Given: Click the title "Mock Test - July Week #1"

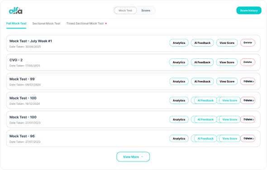Looking at the screenshot, I should coord(31,41).
